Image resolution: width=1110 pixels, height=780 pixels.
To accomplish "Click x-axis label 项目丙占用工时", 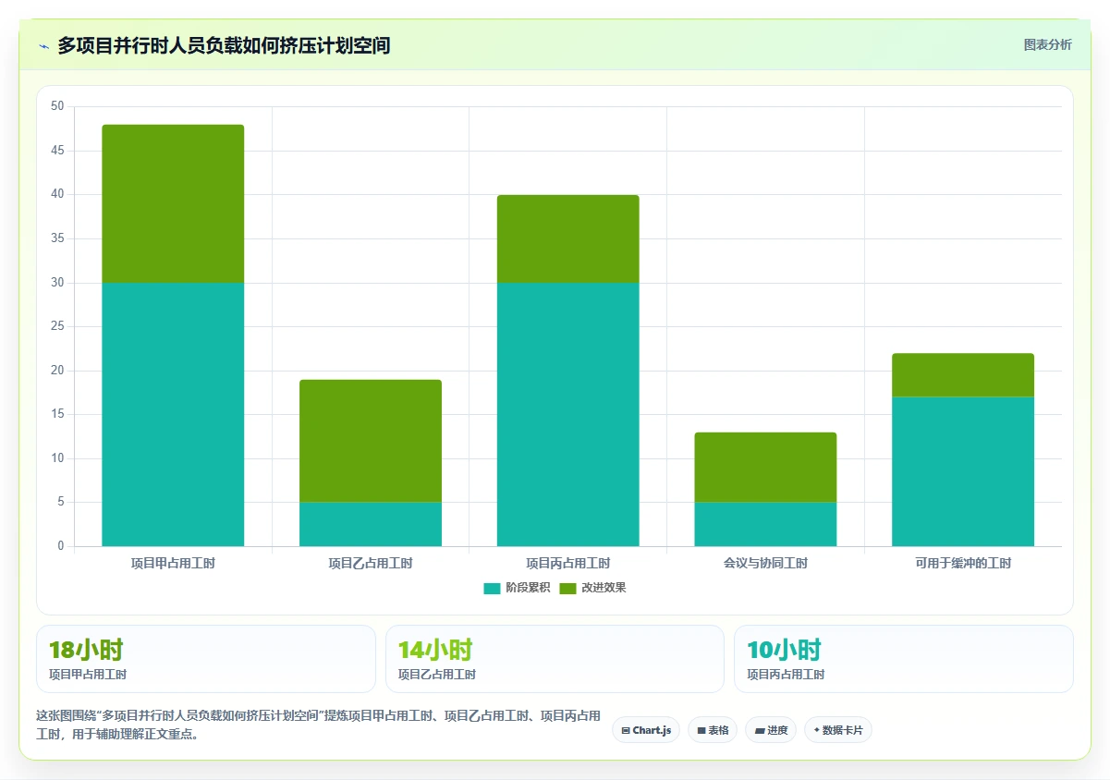I will 567,563.
